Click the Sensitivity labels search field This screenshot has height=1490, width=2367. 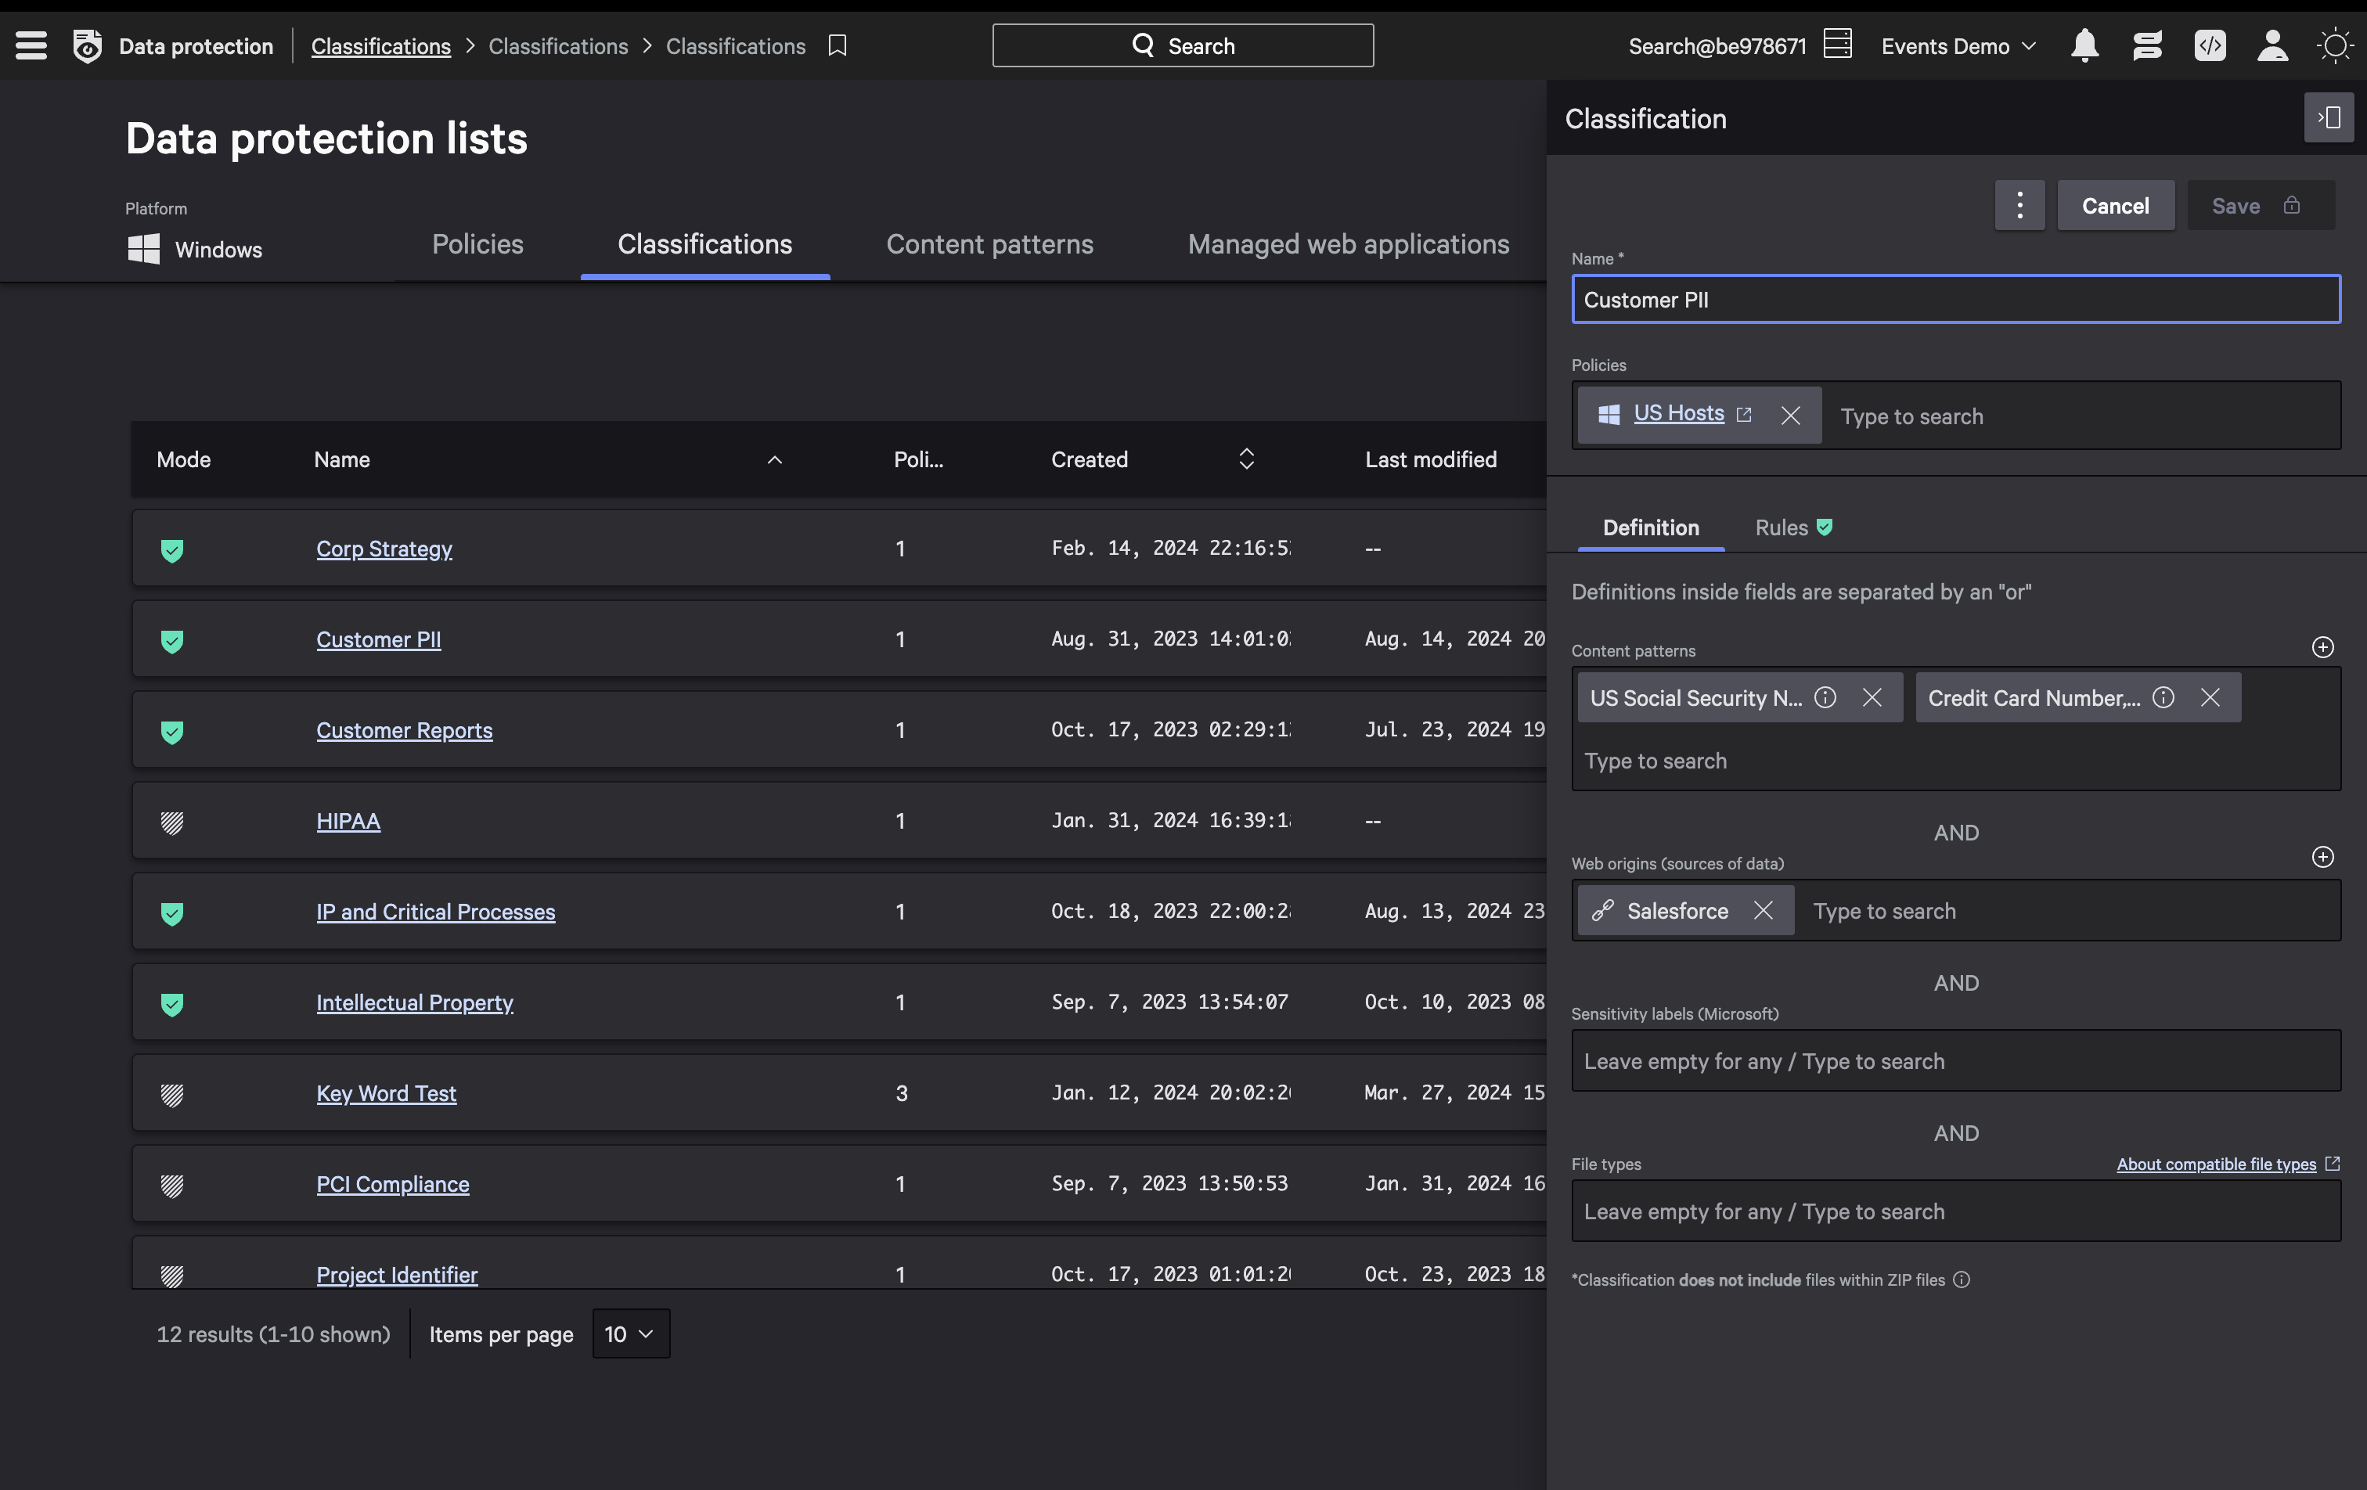[x=1954, y=1061]
